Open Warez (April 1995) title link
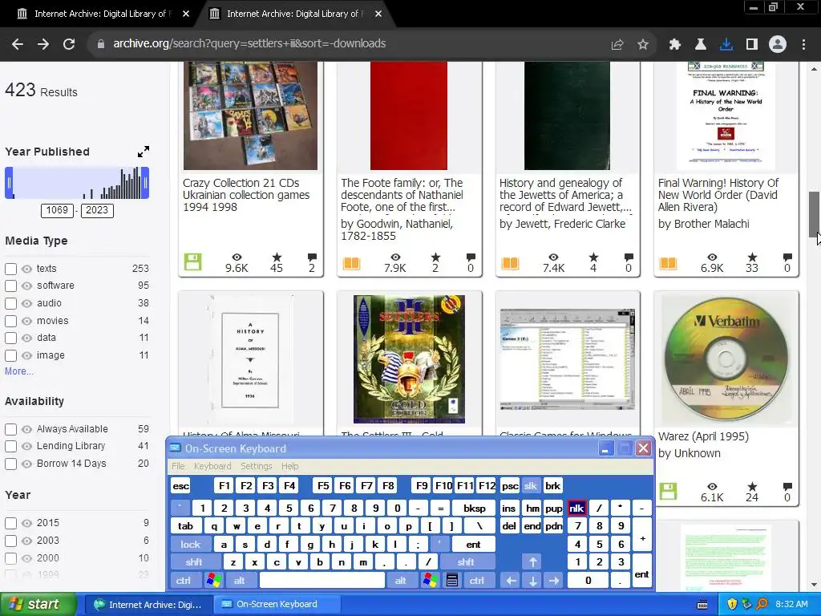Viewport: 821px width, 616px height. click(703, 436)
